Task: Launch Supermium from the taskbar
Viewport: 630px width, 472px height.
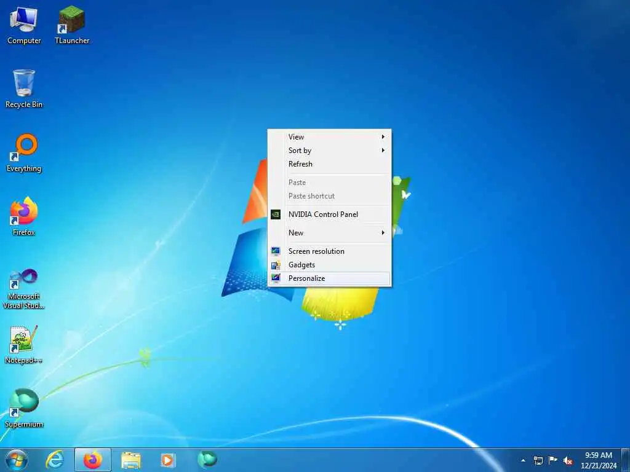Action: (x=207, y=460)
